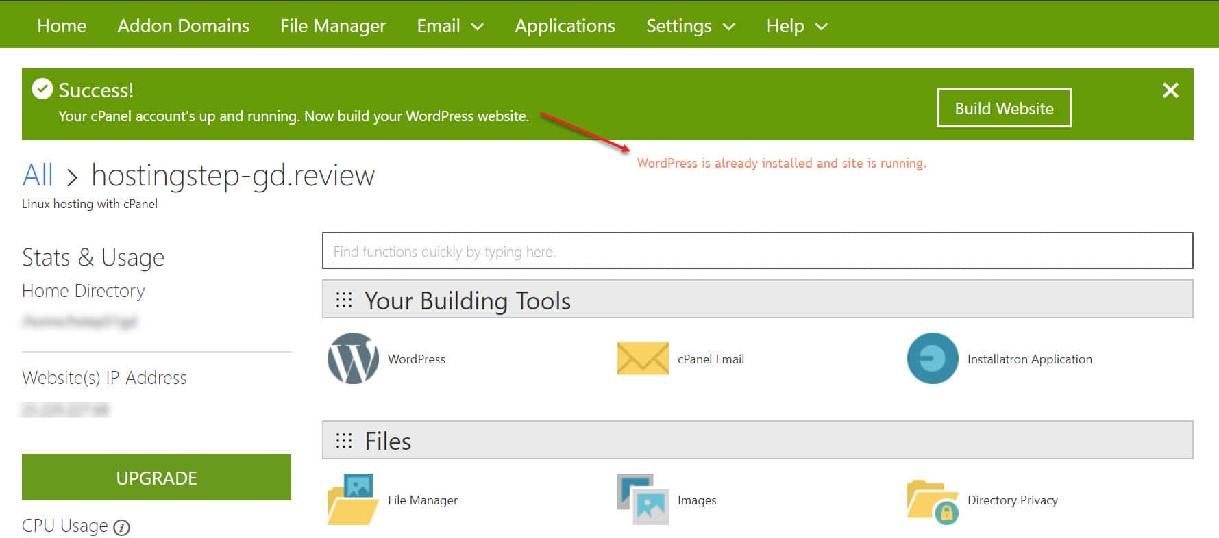Launch the Installatron Application icon
The image size is (1219, 538).
click(x=933, y=358)
